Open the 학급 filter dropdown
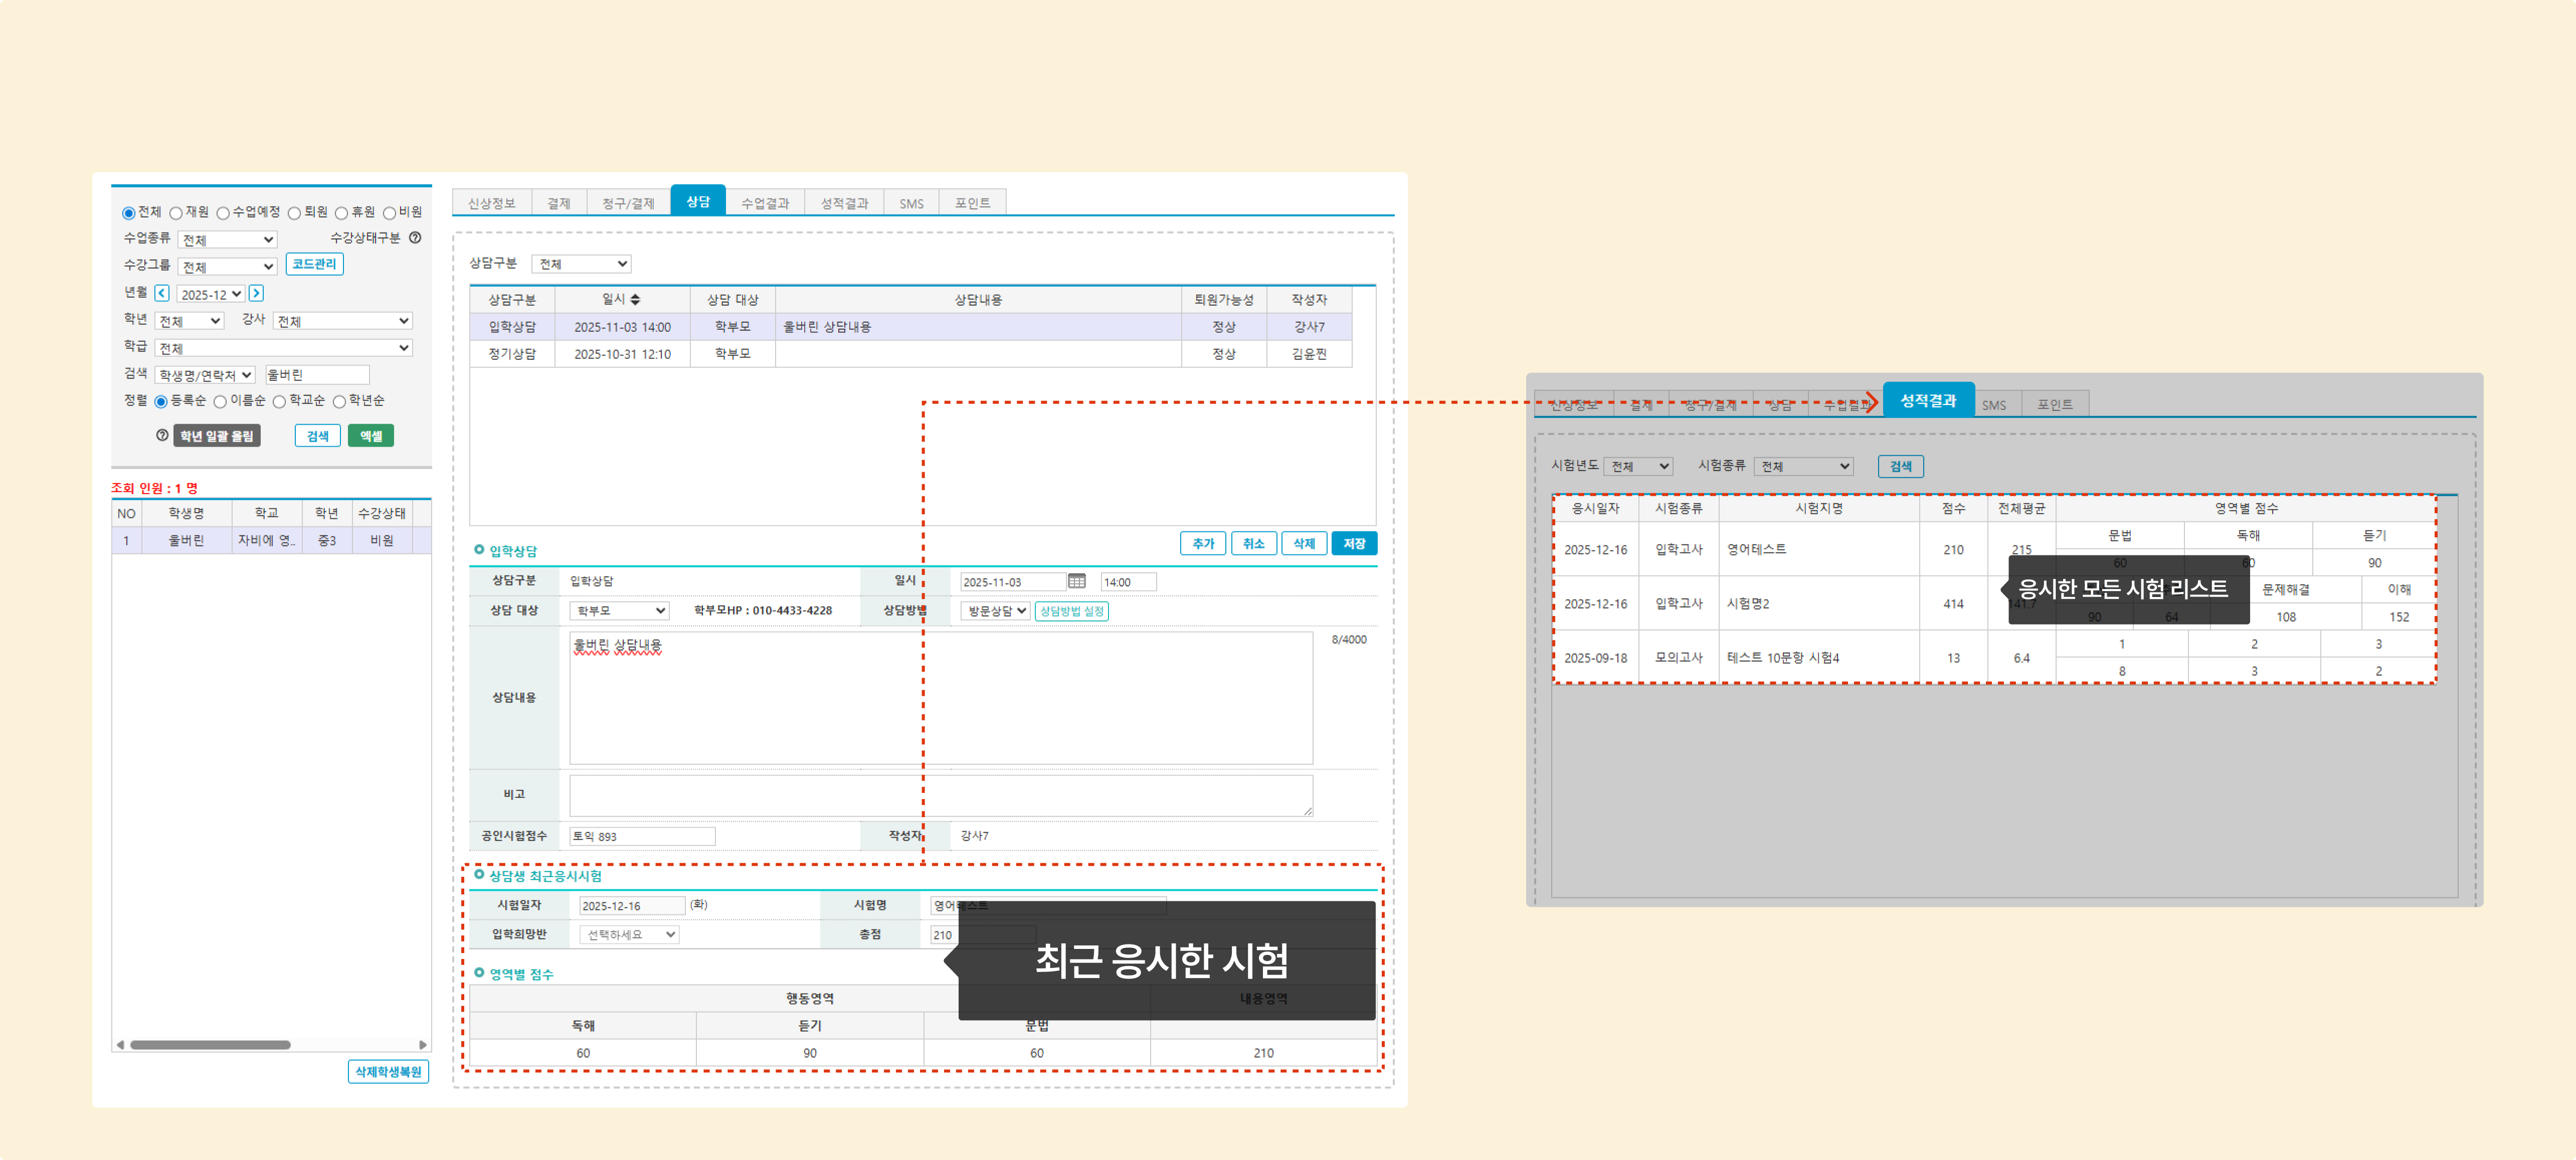Screen dimensions: 2576x1160 coord(283,348)
